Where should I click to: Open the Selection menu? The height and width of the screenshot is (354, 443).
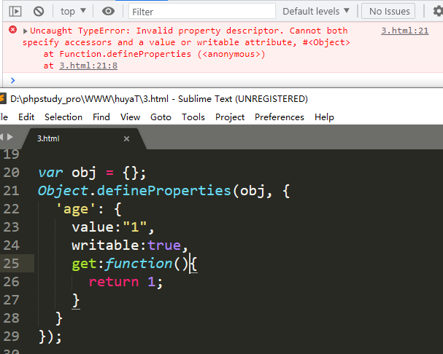pyautogui.click(x=63, y=117)
